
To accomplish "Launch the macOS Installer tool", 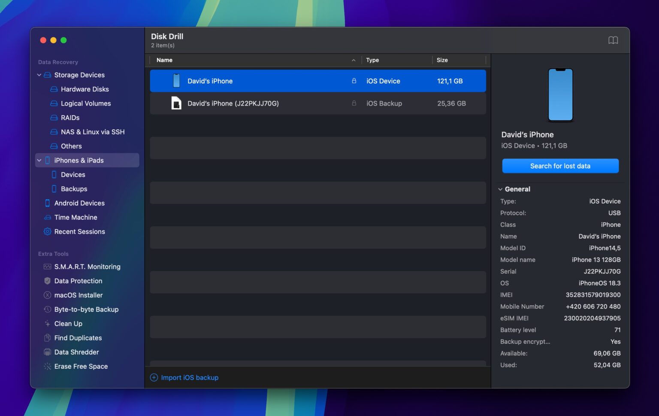I will pos(79,295).
